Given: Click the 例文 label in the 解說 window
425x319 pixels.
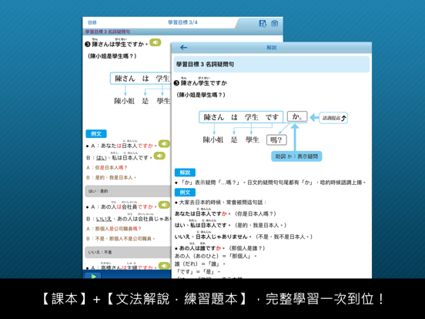Looking at the screenshot, I should 185,193.
